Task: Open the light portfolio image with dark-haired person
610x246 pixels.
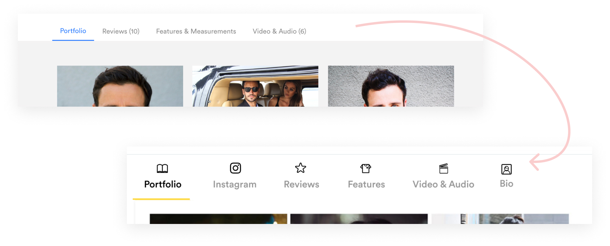Action: coord(500,219)
